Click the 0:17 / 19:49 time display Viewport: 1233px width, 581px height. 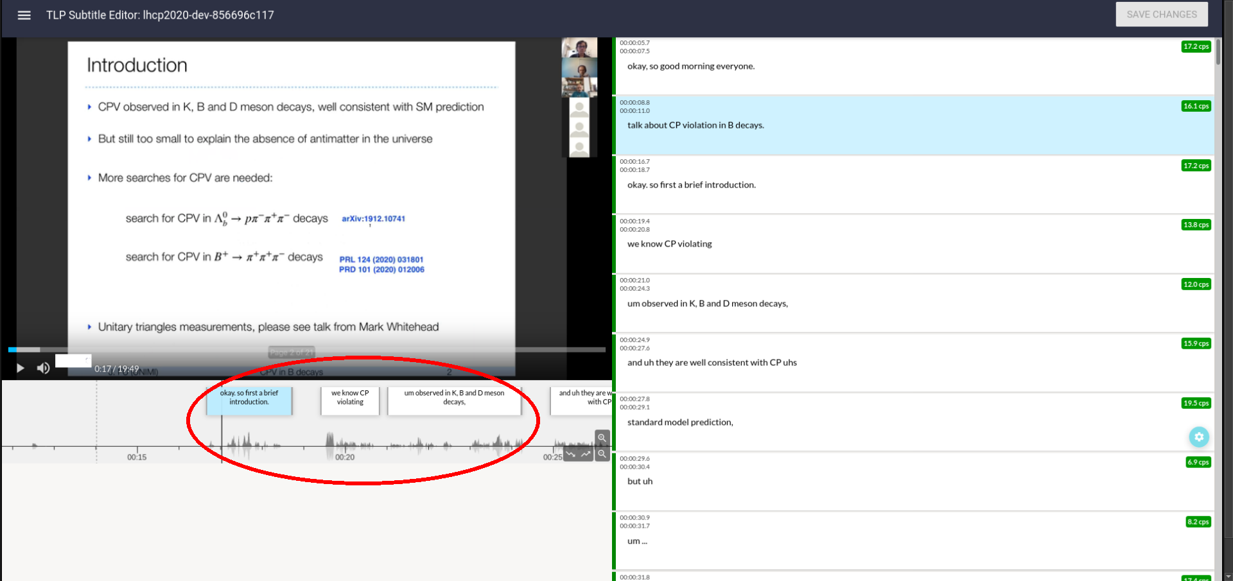(116, 369)
